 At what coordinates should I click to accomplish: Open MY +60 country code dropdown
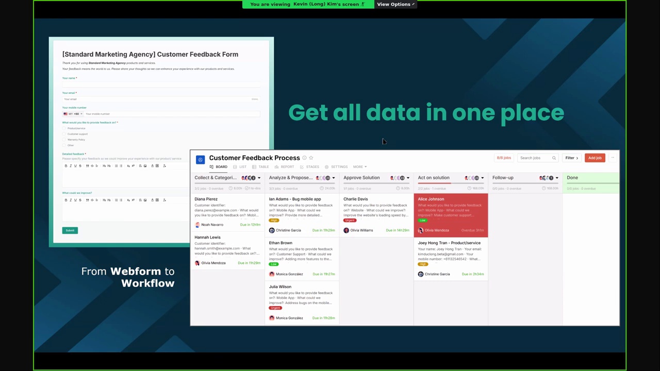pos(72,114)
